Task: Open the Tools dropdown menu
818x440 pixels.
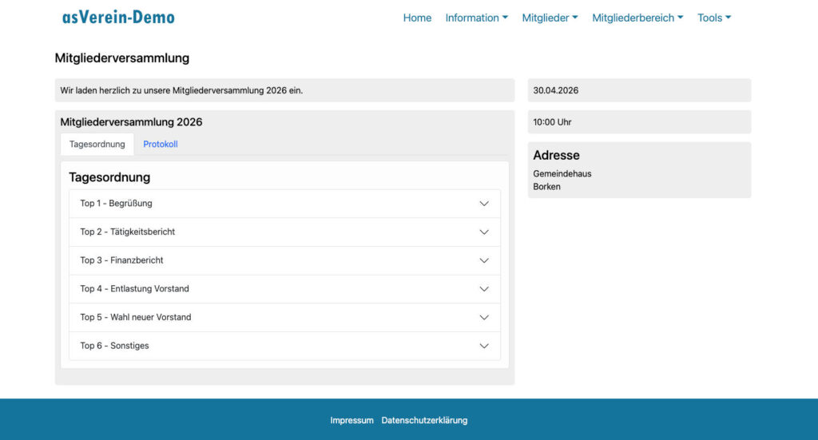Action: pos(714,18)
